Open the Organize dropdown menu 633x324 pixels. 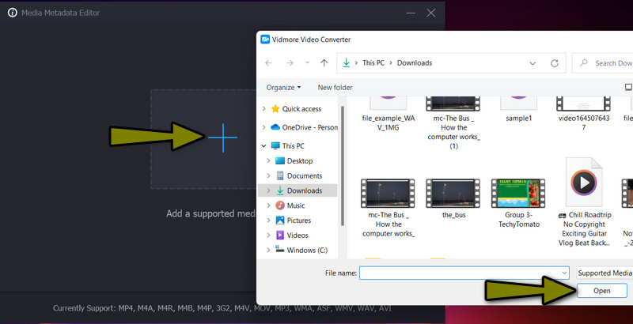[x=283, y=87]
